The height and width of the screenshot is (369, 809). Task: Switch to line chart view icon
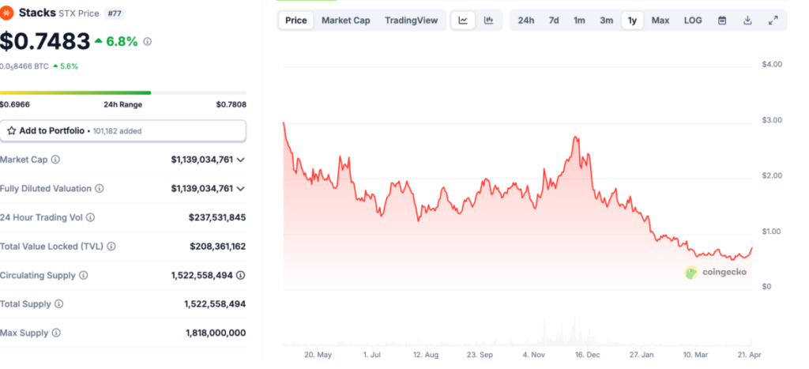(x=463, y=21)
